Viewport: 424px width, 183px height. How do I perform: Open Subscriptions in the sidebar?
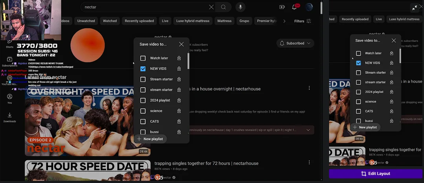click(x=9, y=62)
